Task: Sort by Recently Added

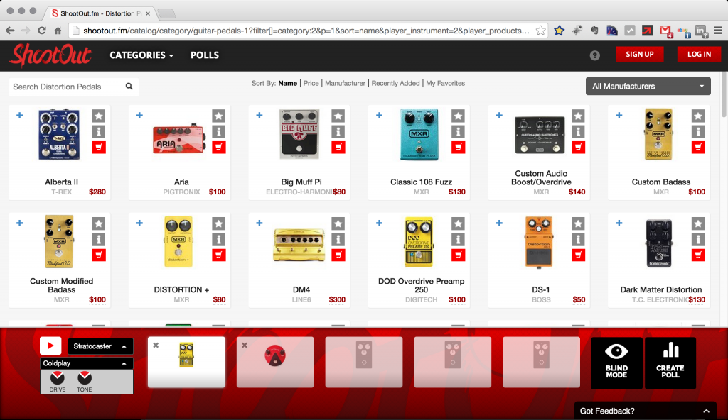Action: point(395,84)
